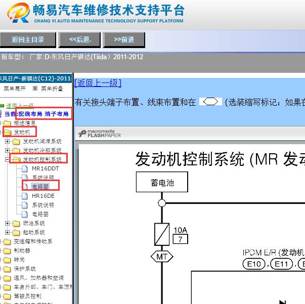This screenshot has height=304, width=305.
Task: Click page icon of HR16DE 系统说明
Action: coord(25,205)
